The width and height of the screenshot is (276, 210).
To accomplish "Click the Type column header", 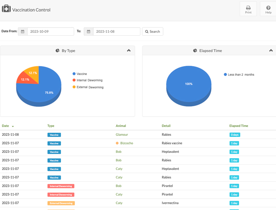I will (x=51, y=126).
